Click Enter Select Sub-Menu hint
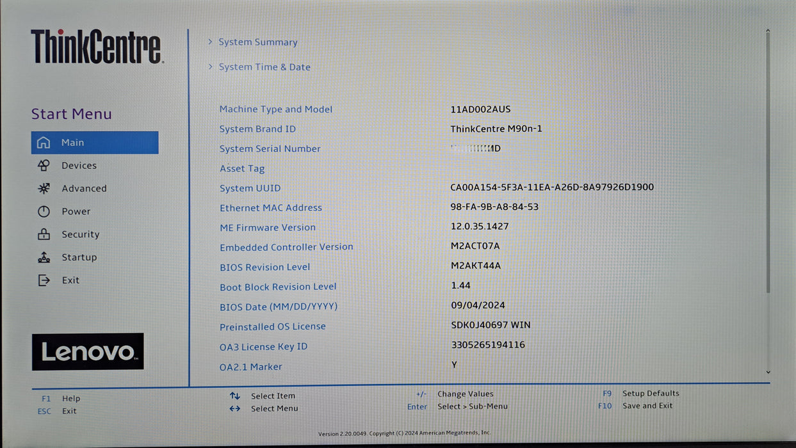This screenshot has width=796, height=448. (x=457, y=406)
